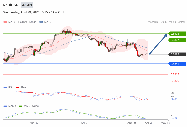Screen dimensions: 187x127
Task: Toggle the blue MACD legend marker
Action: click(x=5, y=106)
